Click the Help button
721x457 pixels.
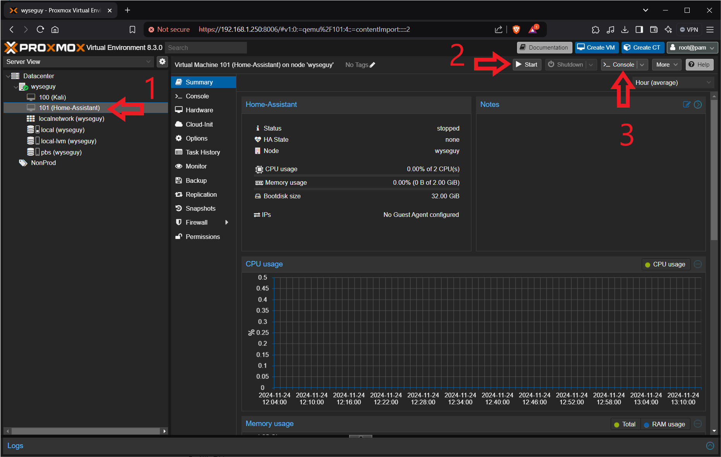coord(699,65)
